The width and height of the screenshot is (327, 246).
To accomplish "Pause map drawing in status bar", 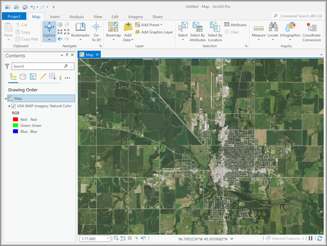I will pos(311,238).
